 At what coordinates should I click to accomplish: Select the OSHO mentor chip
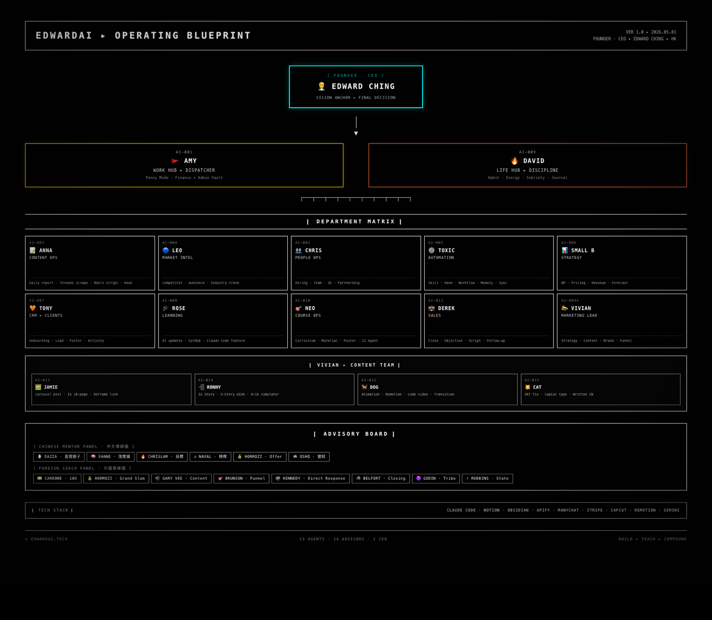(x=309, y=457)
